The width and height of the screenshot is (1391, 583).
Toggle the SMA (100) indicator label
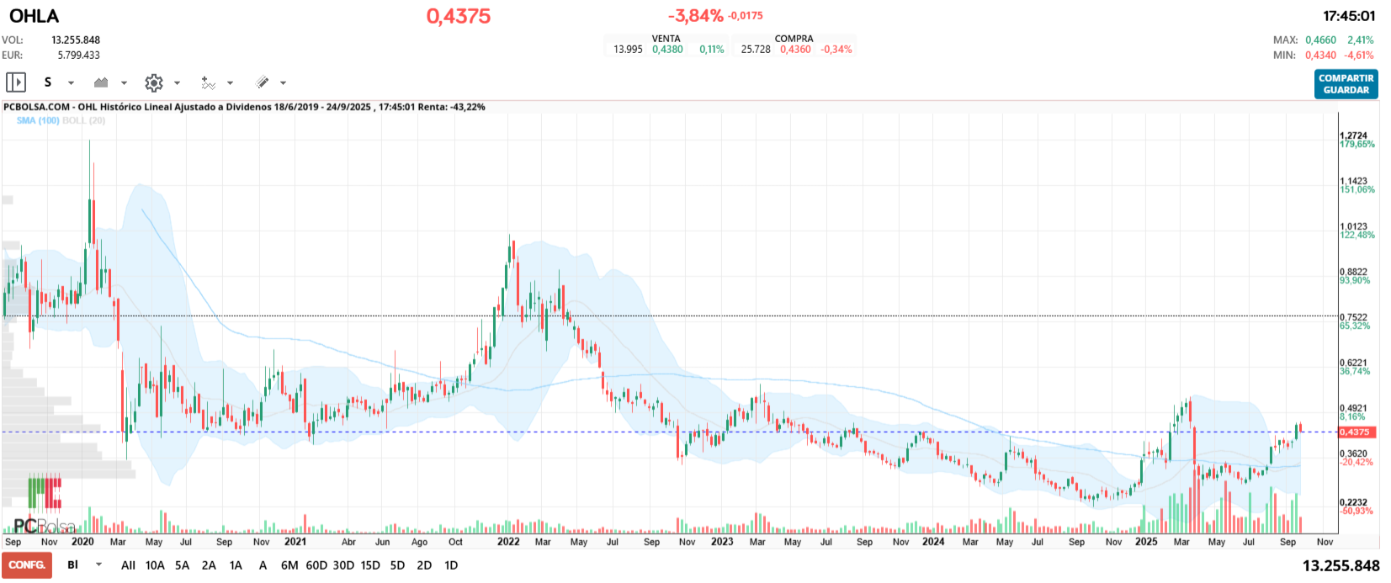[38, 121]
